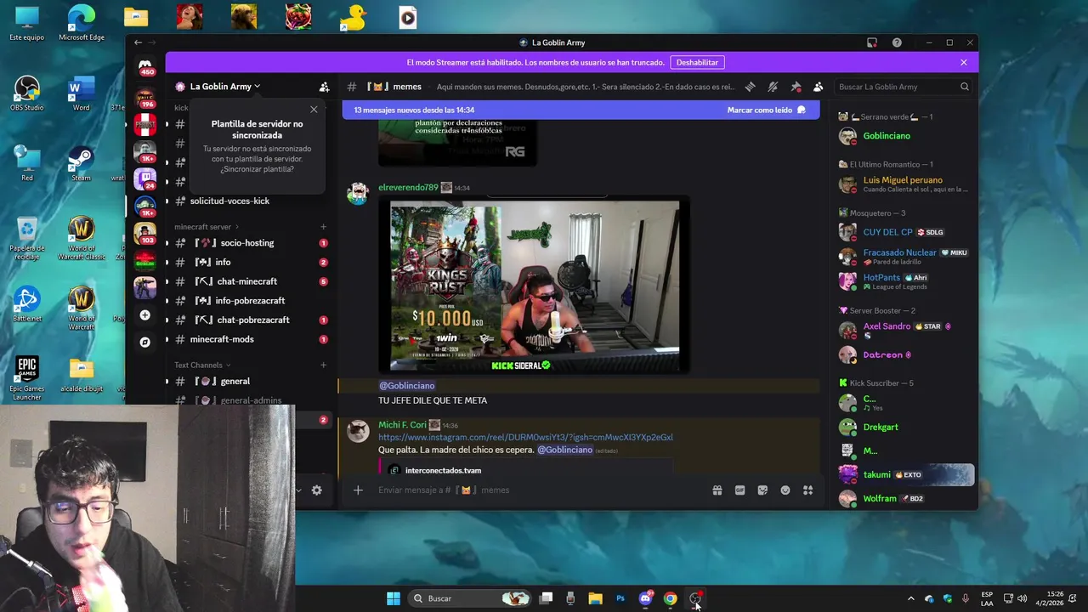
Task: Open the Peru flag server icon
Action: (x=144, y=124)
